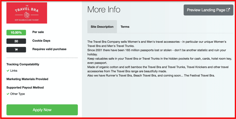Click the 30 cookie days badge
Image resolution: width=236 pixels, height=119 pixels.
pos(16,41)
